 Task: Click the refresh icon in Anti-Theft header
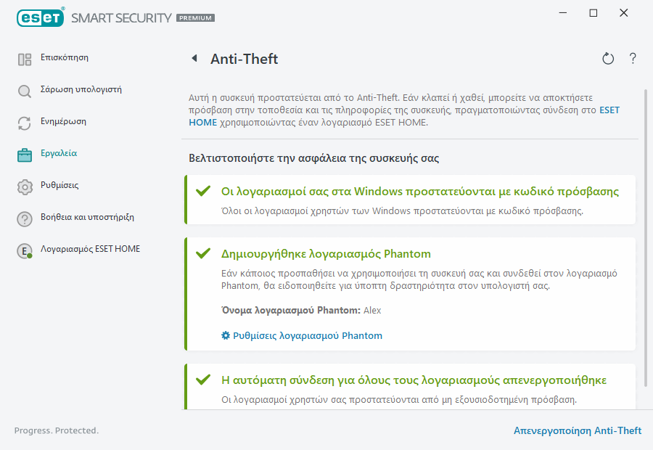pos(608,59)
